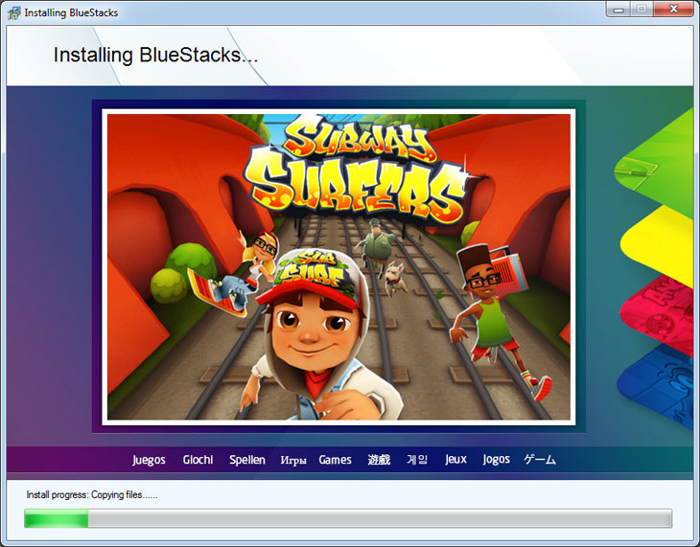Click the BlueStacks installer icon in title bar
Viewport: 700px width, 547px height.
tap(13, 13)
